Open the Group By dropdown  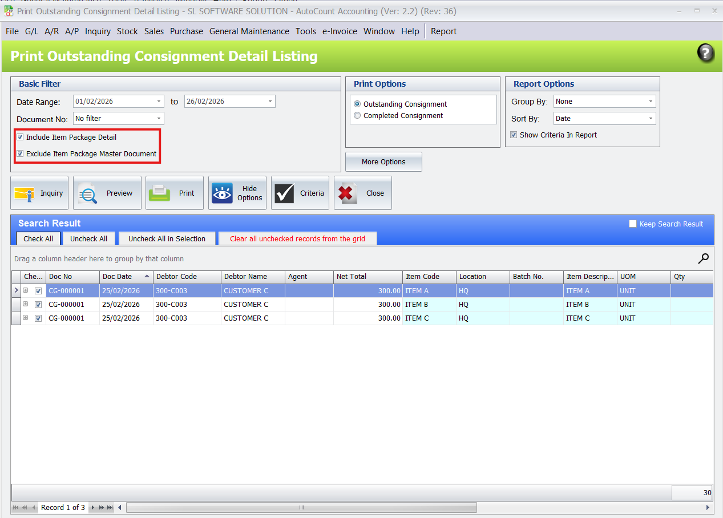[652, 101]
